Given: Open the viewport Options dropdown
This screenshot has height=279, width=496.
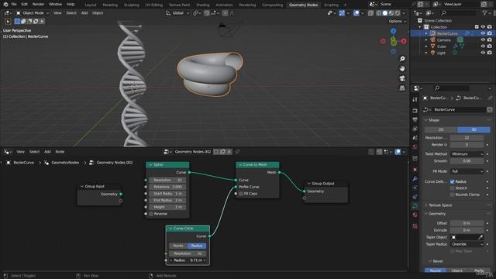Looking at the screenshot, I should tap(398, 21).
